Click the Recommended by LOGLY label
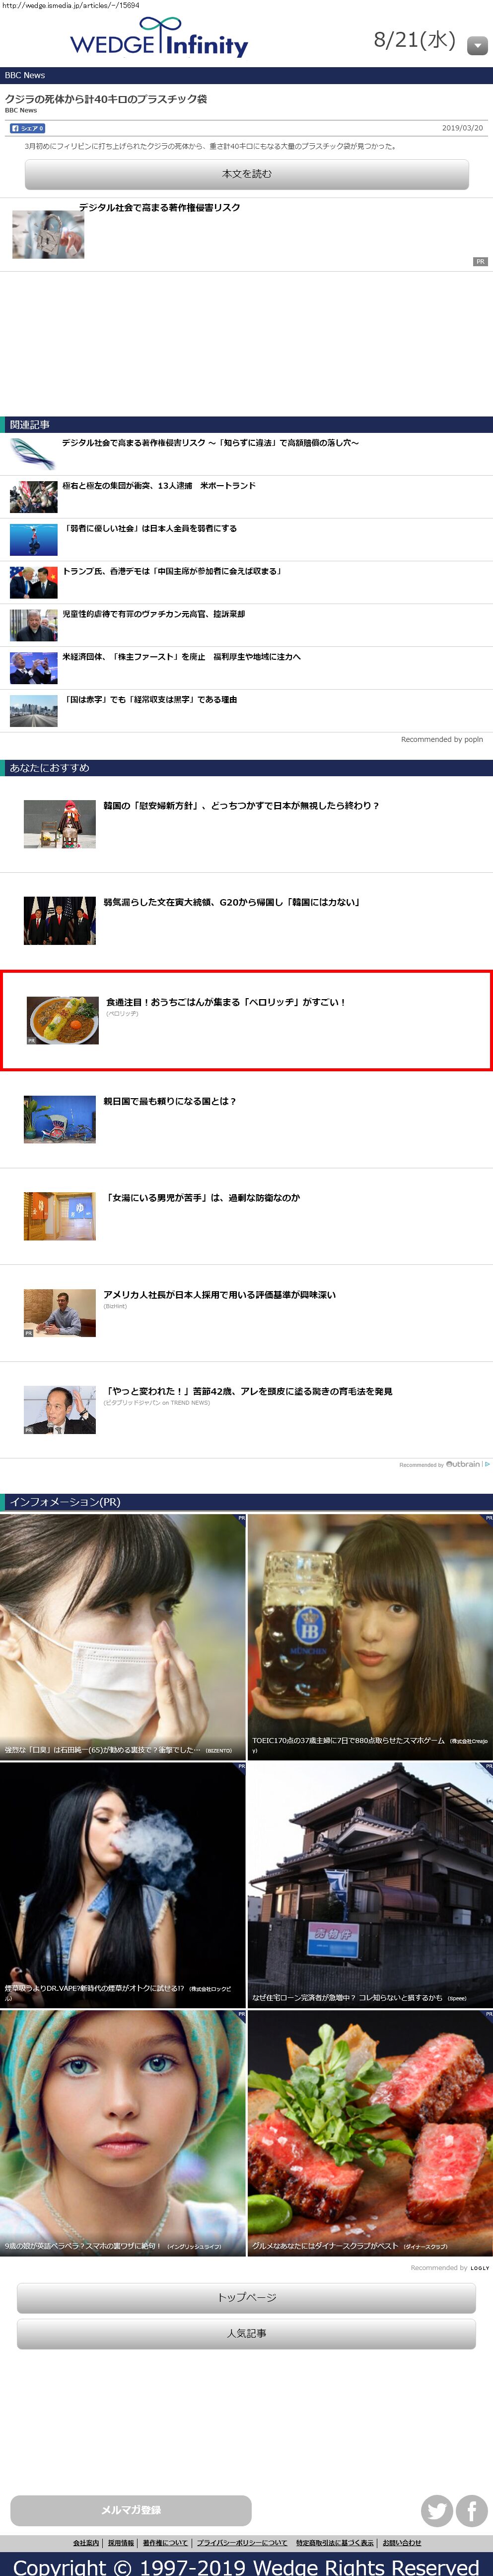The image size is (493, 2576). [450, 2268]
